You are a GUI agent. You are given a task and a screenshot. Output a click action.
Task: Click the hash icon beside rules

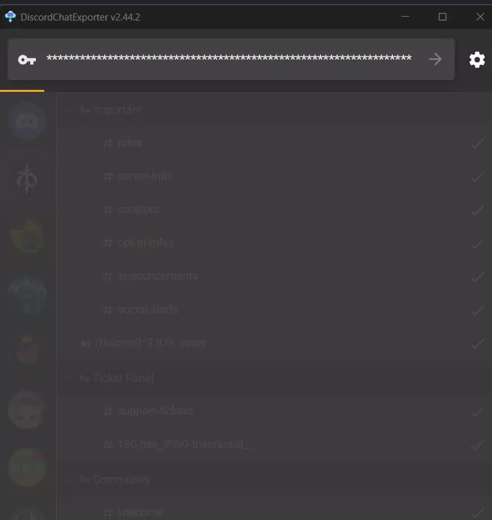tap(107, 143)
